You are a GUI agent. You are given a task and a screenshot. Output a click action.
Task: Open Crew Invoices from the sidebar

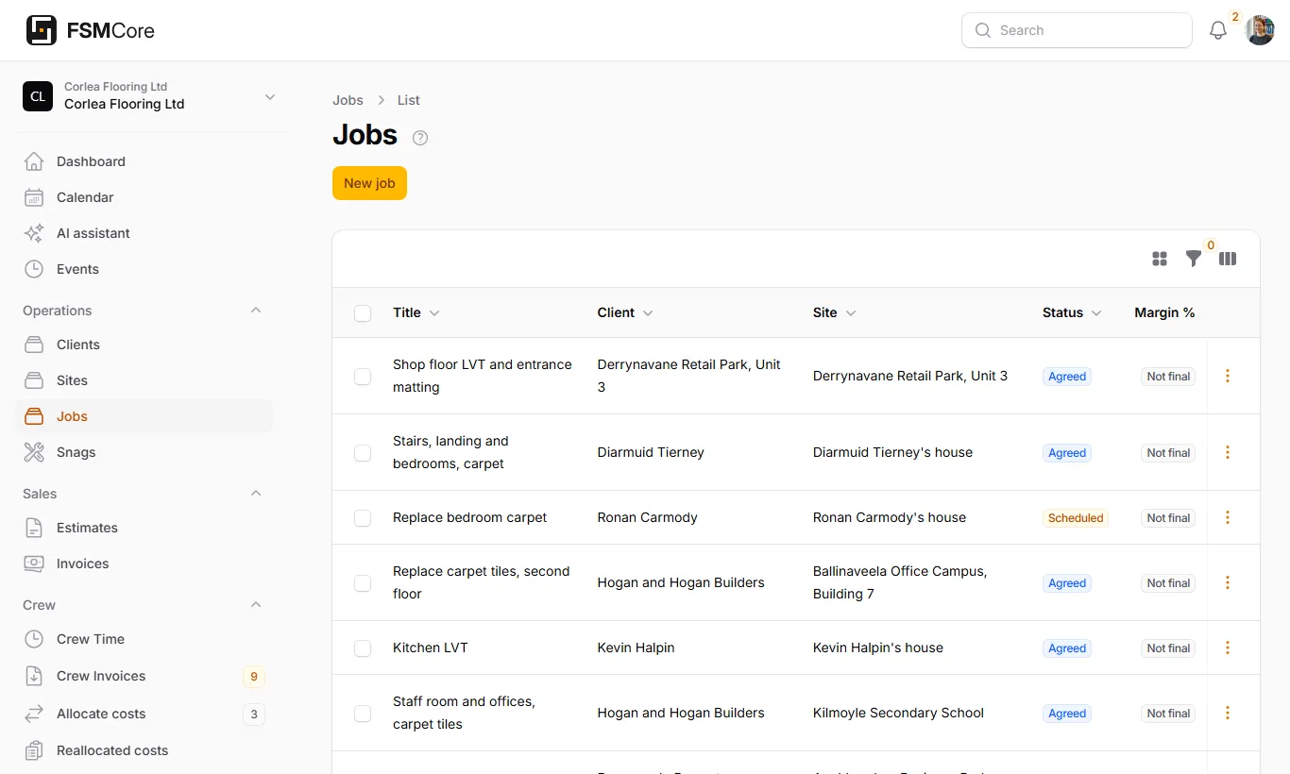[144, 676]
